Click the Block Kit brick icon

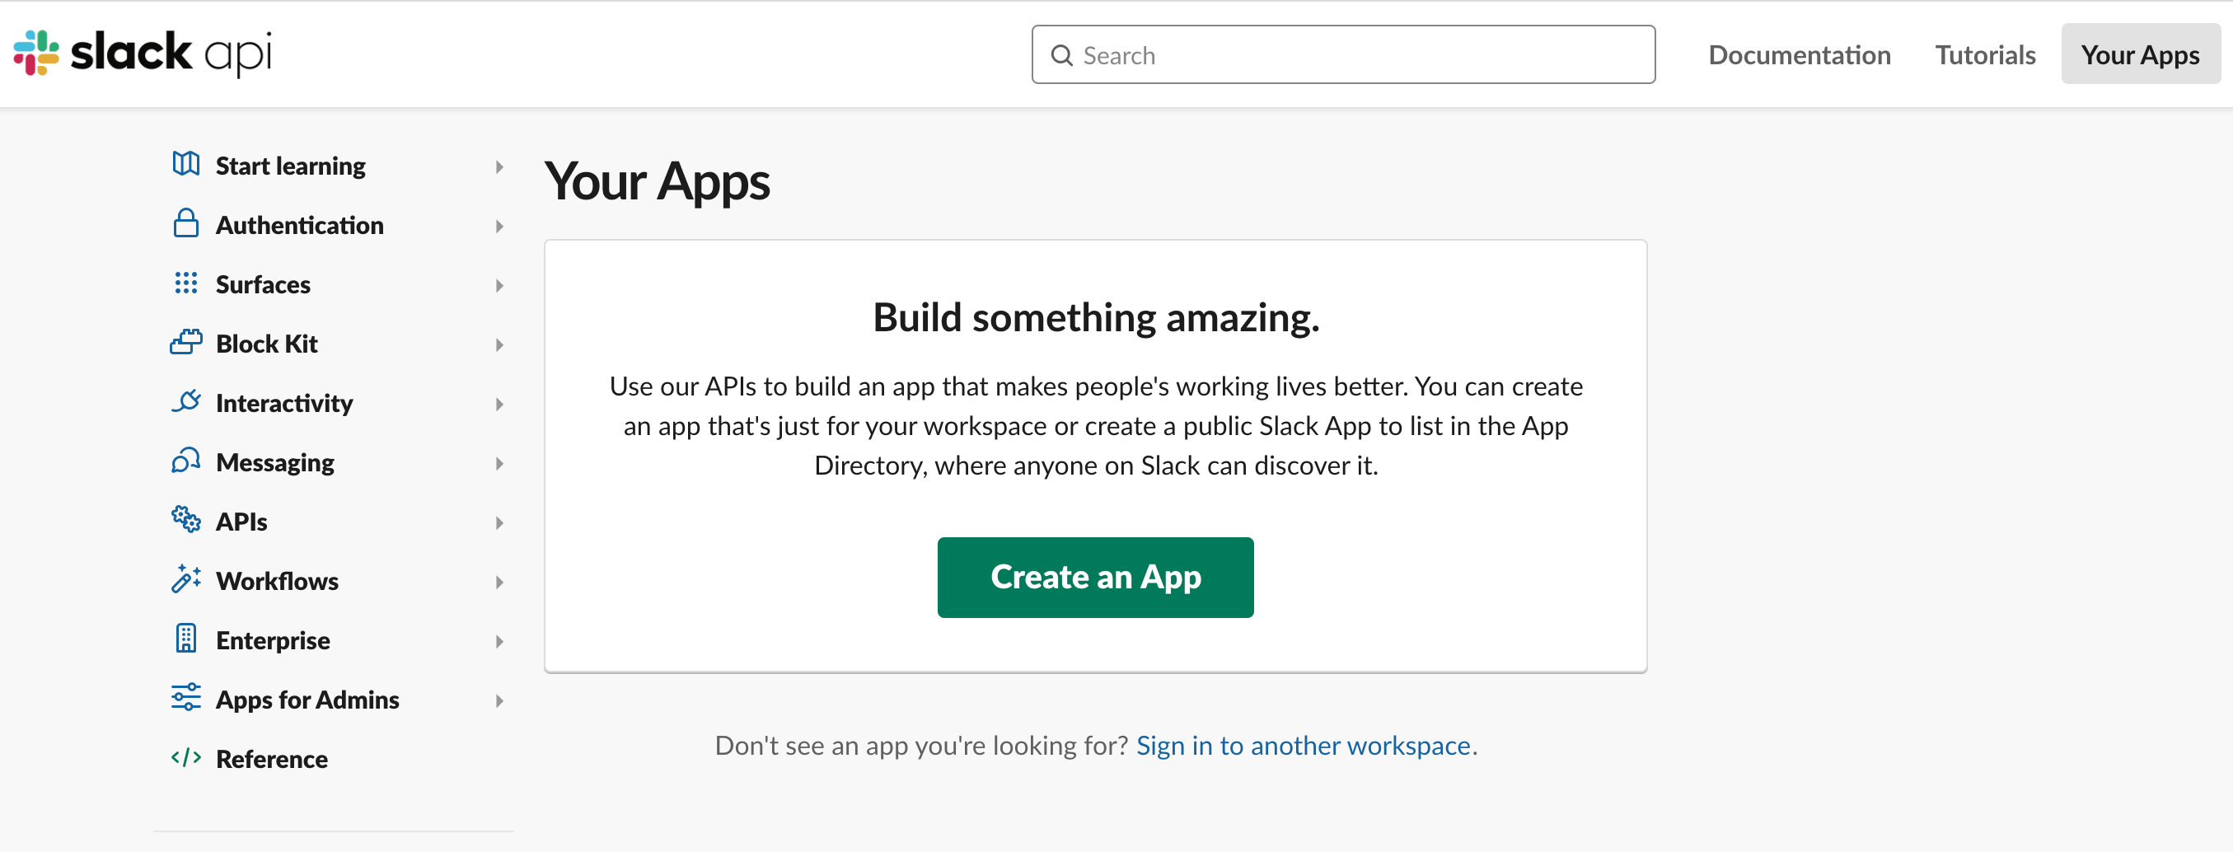(185, 342)
